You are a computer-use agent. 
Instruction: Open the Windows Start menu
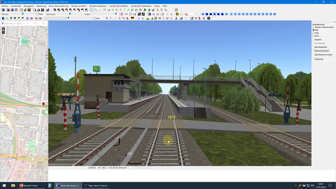(4, 186)
